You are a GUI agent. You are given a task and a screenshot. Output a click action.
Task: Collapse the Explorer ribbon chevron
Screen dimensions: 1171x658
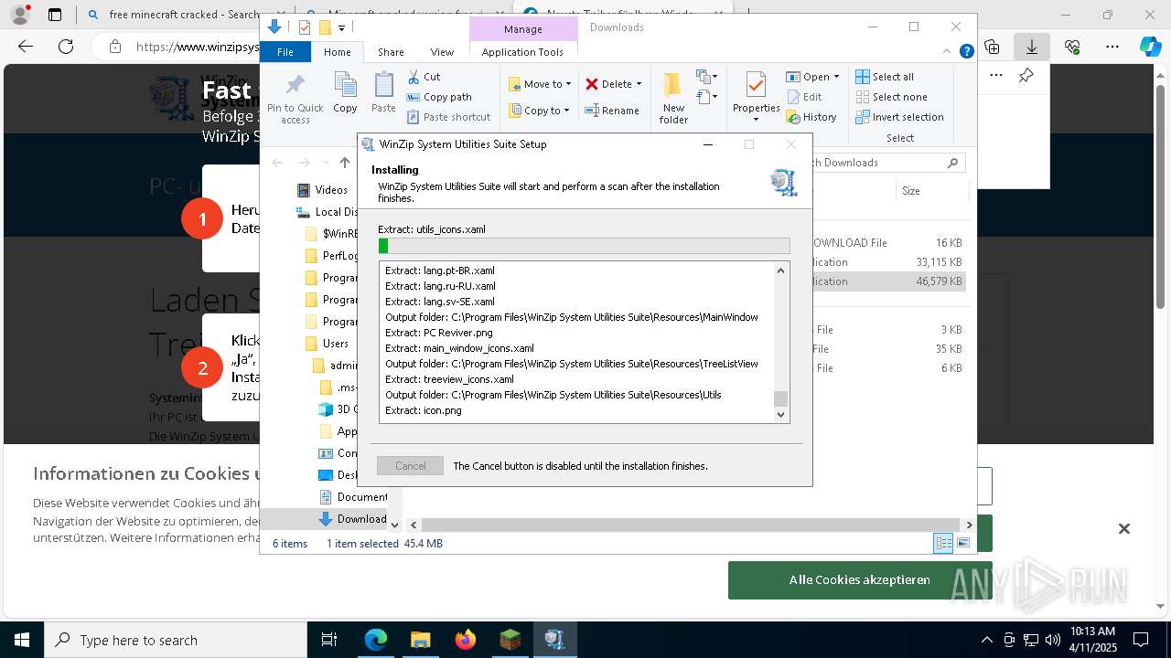click(x=948, y=51)
